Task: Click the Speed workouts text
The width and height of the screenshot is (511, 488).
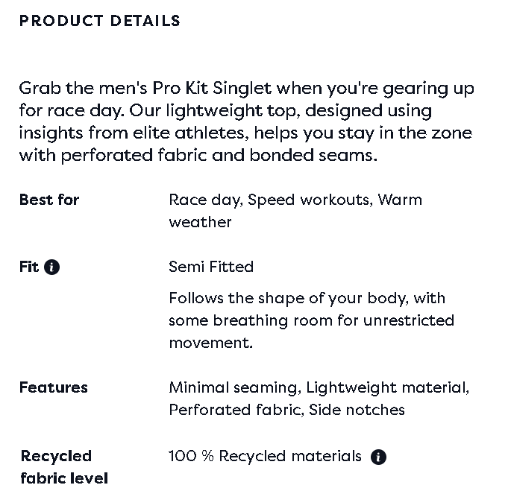Action: [x=310, y=200]
